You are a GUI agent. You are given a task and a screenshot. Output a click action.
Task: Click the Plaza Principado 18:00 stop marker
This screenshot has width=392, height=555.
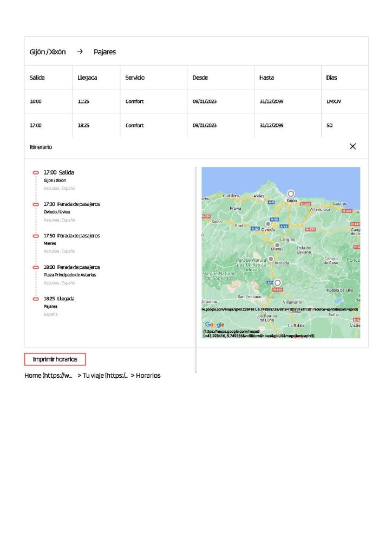point(36,267)
